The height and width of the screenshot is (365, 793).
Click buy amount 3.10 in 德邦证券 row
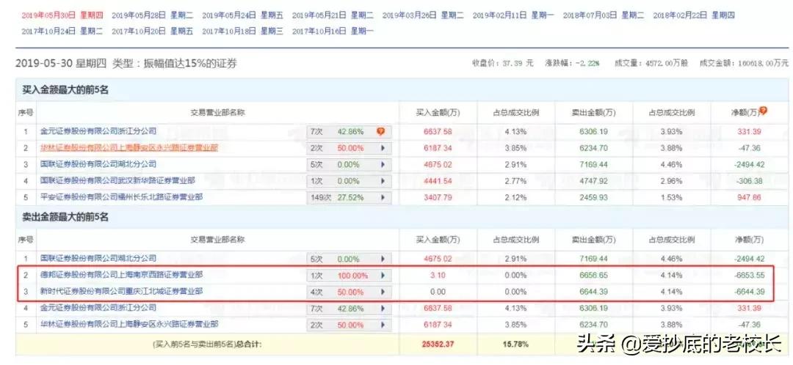point(438,276)
